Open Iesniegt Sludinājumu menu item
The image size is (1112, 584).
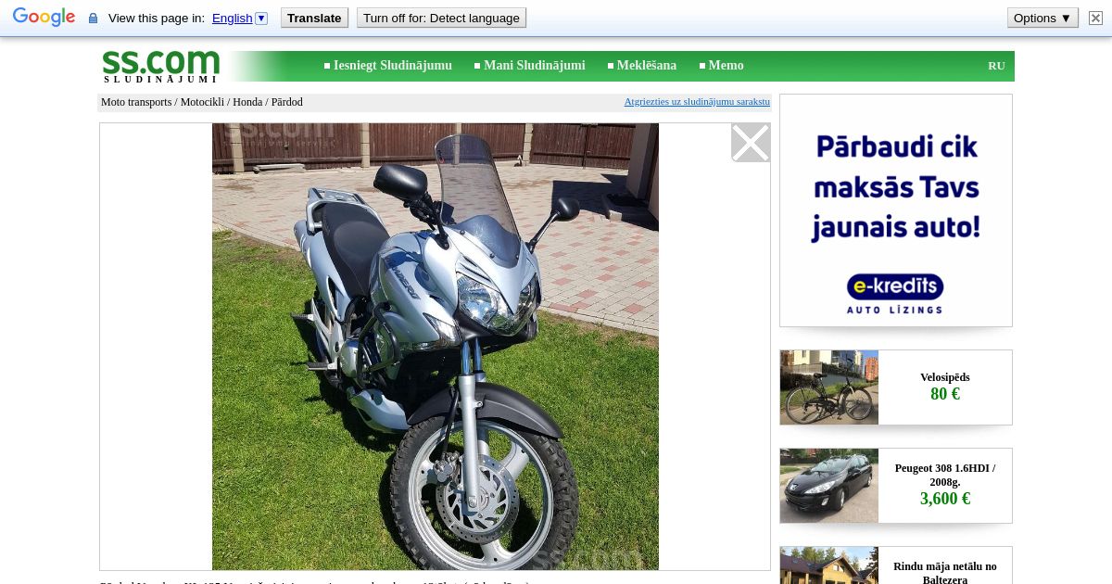393,66
